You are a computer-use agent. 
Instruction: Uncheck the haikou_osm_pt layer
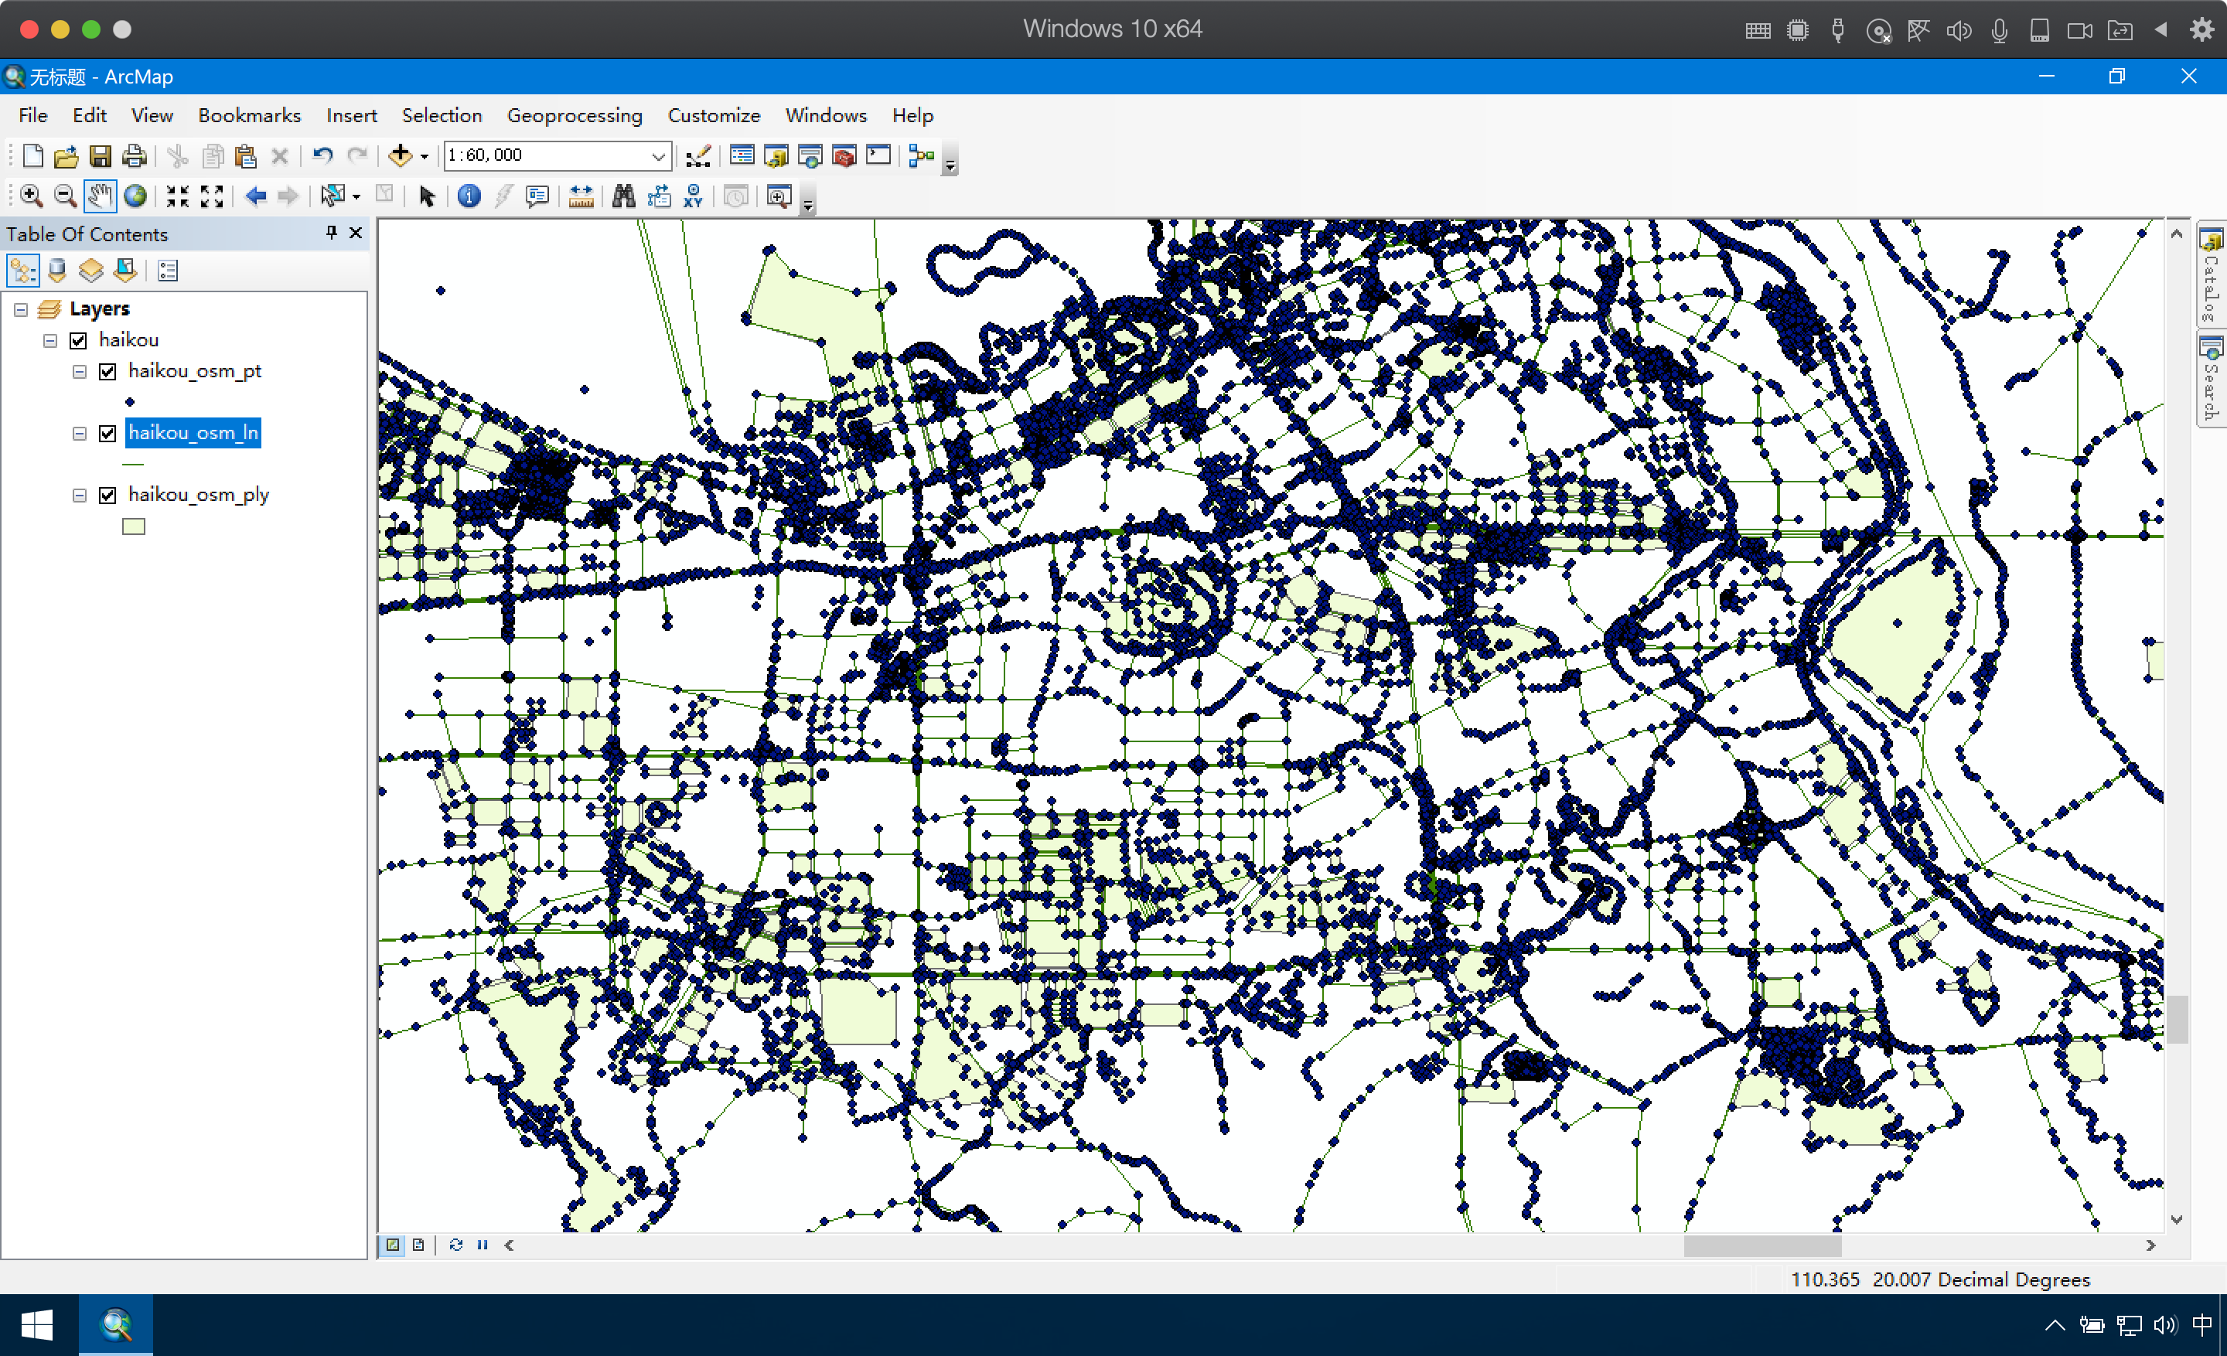tap(107, 371)
